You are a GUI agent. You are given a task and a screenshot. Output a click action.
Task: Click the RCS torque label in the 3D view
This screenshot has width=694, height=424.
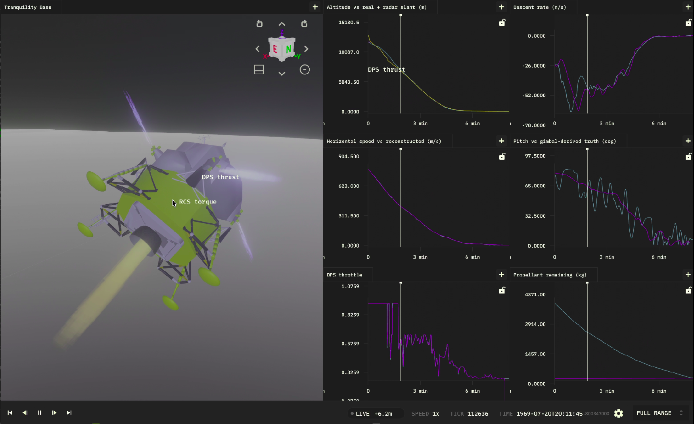[x=197, y=202]
